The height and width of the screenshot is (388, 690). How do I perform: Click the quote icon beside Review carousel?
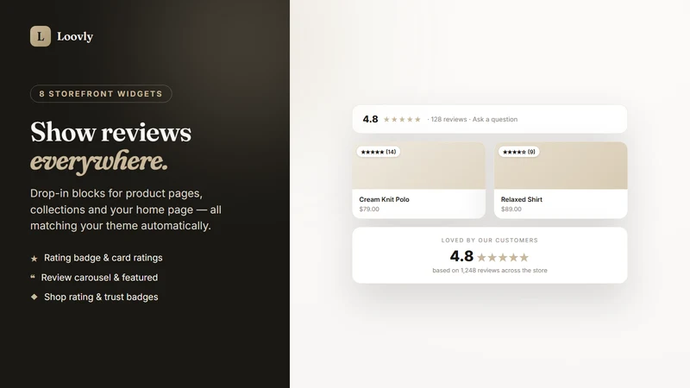click(x=33, y=277)
